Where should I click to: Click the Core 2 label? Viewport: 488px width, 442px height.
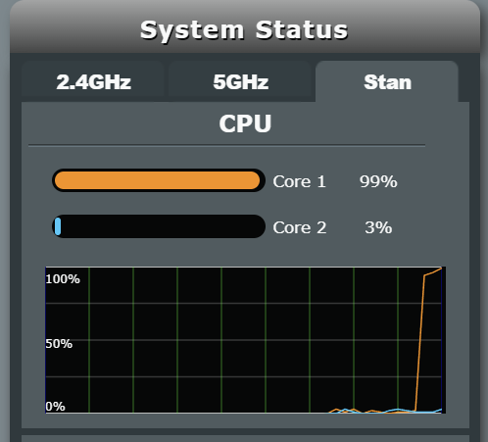[300, 227]
